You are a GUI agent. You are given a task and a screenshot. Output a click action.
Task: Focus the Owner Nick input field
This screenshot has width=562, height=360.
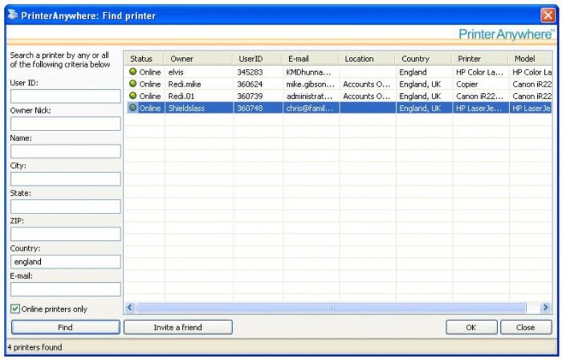point(66,123)
